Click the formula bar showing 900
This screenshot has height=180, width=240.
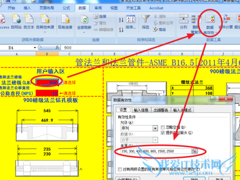(x=150, y=48)
